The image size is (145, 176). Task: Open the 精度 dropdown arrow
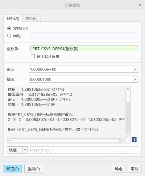(x=136, y=79)
